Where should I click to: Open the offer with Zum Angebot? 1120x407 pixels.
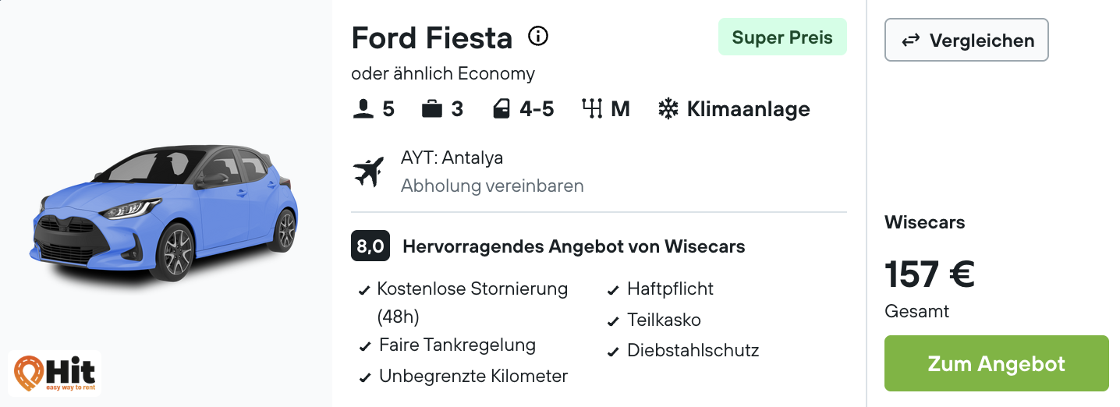click(996, 363)
